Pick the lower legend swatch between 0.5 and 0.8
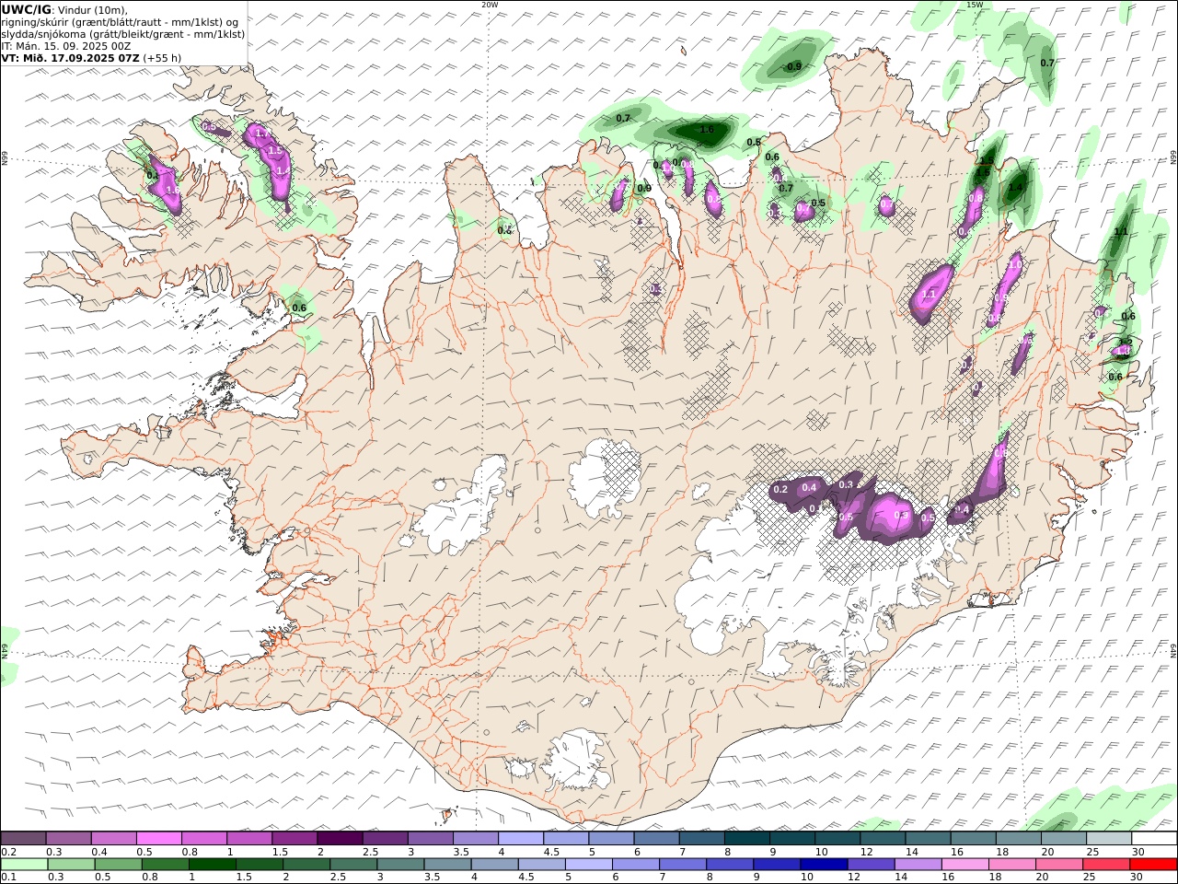The height and width of the screenshot is (884, 1178). click(118, 864)
